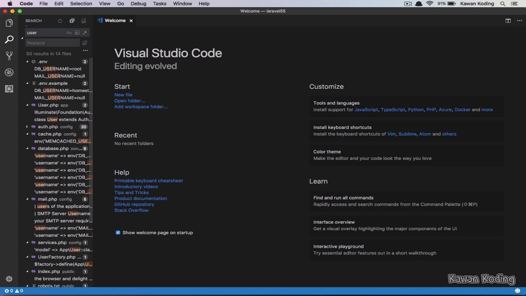
Task: Click the bell-shaped menu bar icon
Action: click(x=419, y=4)
